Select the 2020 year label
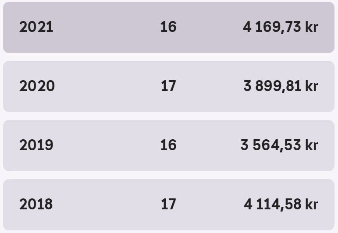 [37, 86]
